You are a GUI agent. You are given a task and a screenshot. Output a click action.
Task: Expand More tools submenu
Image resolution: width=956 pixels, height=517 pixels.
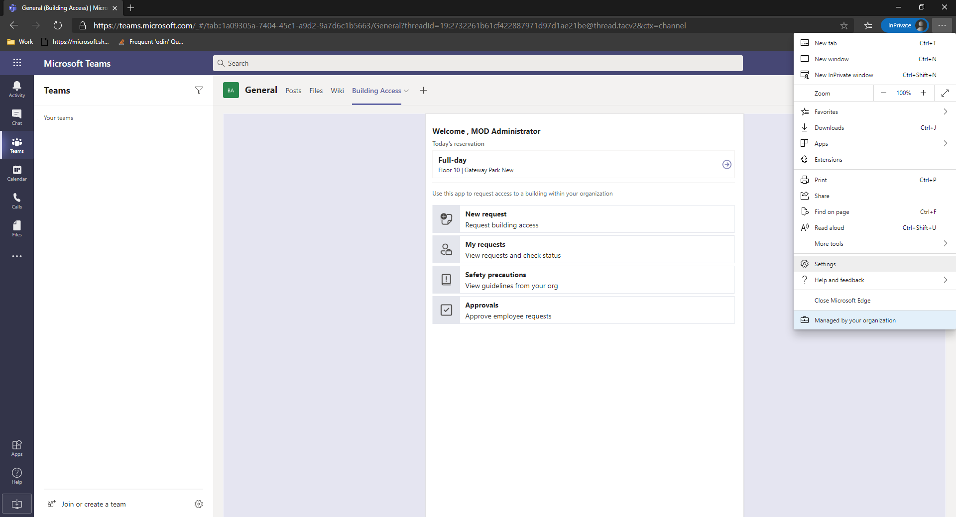tap(945, 244)
